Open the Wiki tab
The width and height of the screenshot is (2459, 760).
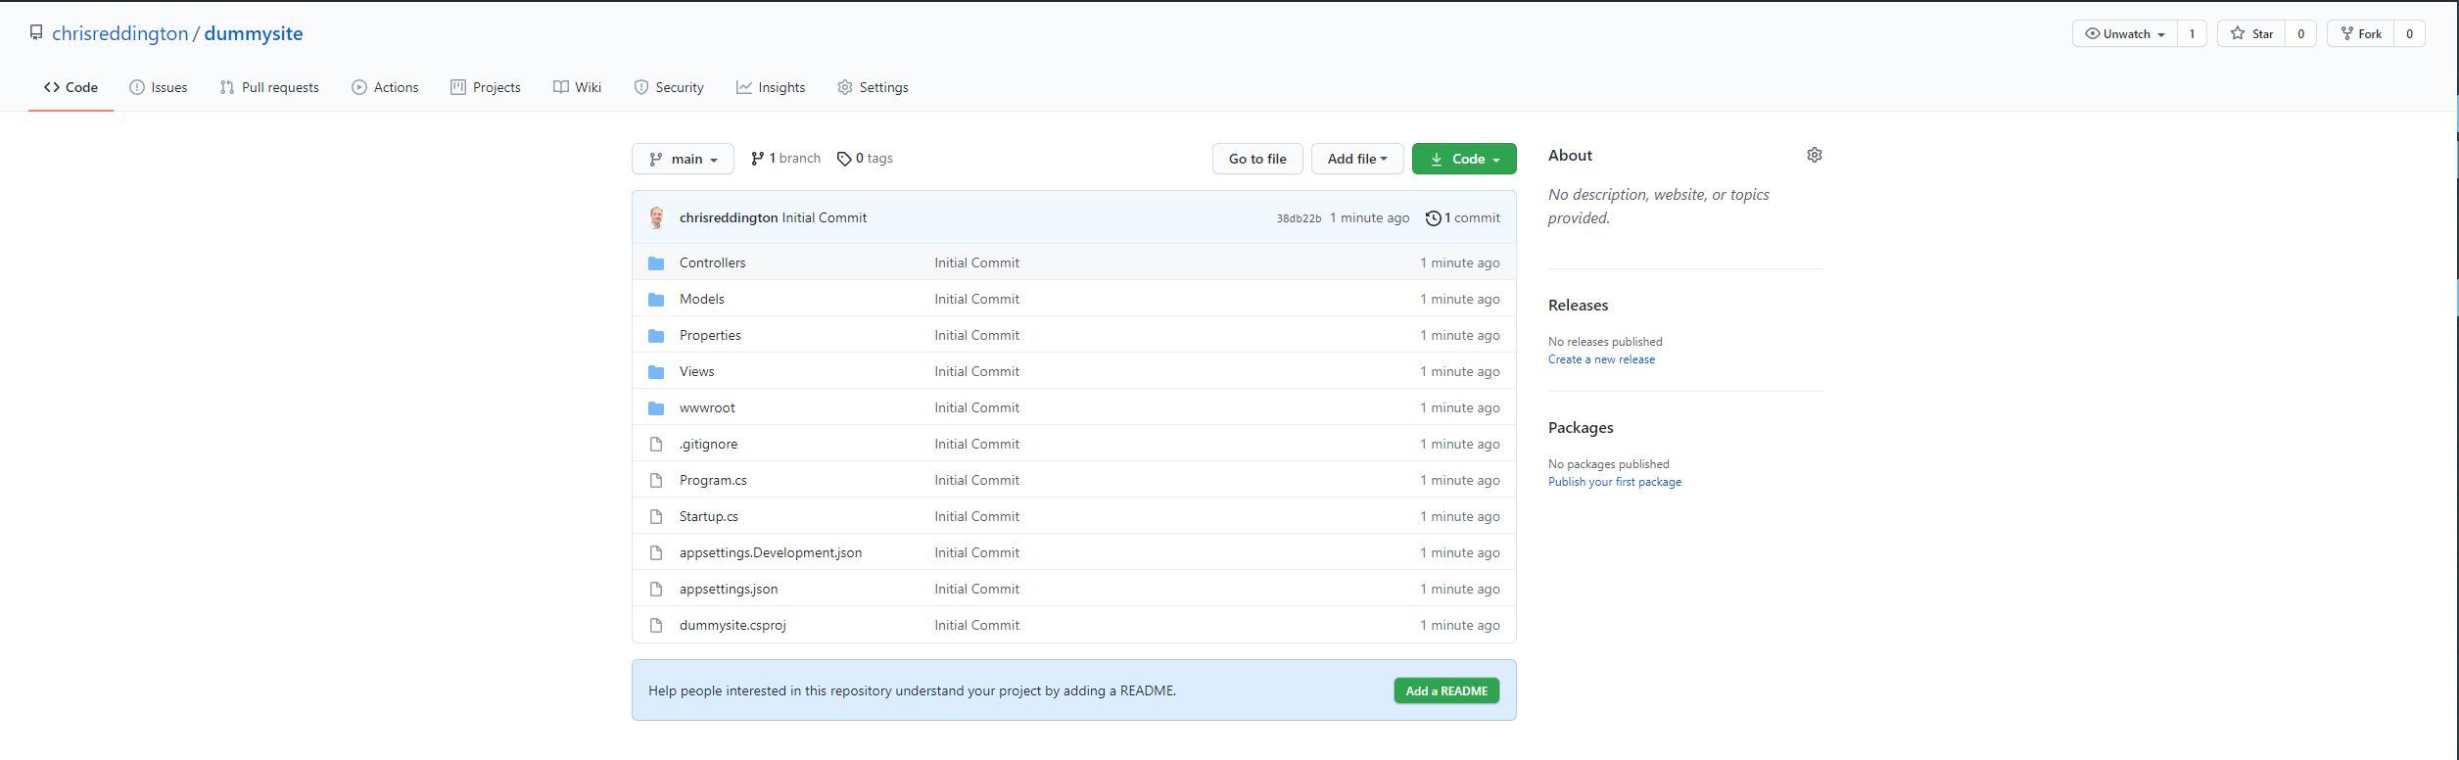[x=577, y=87]
